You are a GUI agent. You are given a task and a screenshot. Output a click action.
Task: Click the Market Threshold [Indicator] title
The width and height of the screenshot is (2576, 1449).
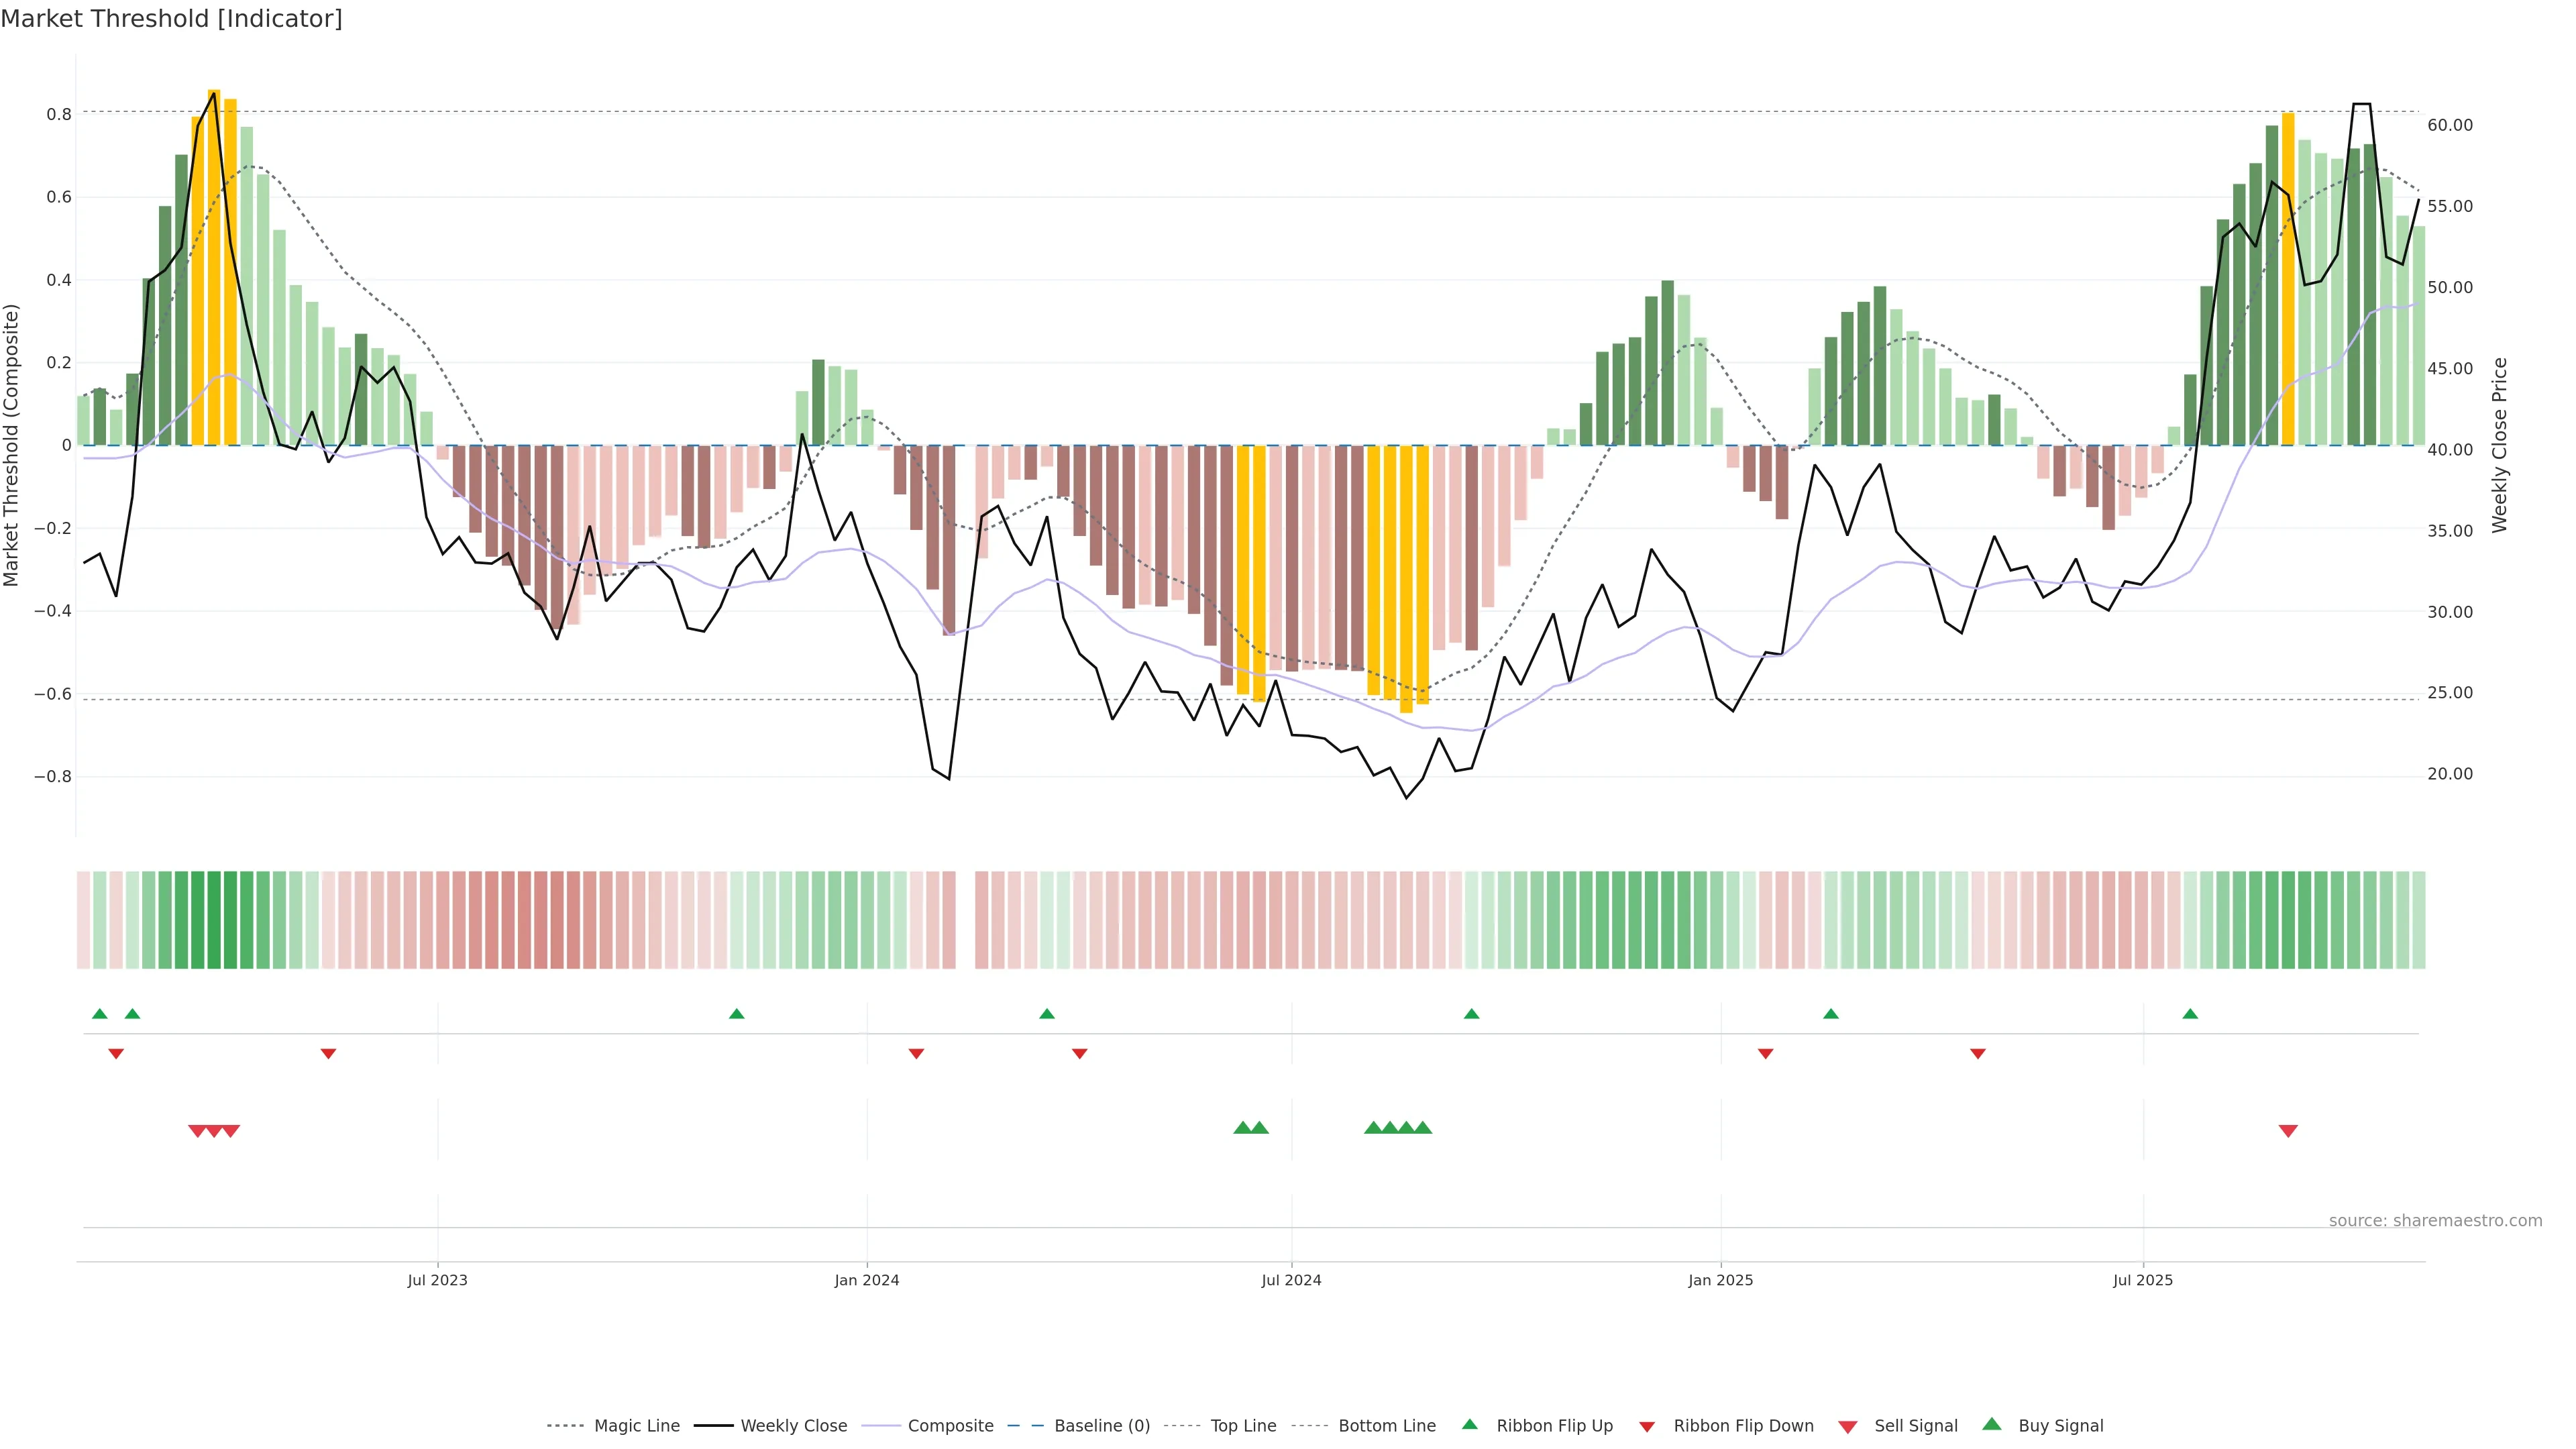coord(171,19)
